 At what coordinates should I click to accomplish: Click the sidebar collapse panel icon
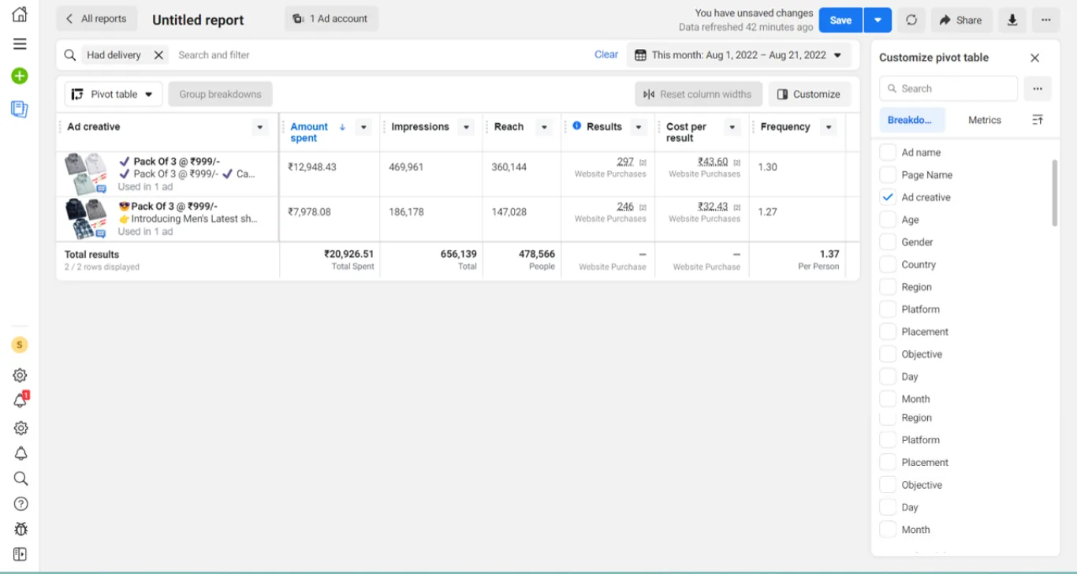tap(20, 554)
